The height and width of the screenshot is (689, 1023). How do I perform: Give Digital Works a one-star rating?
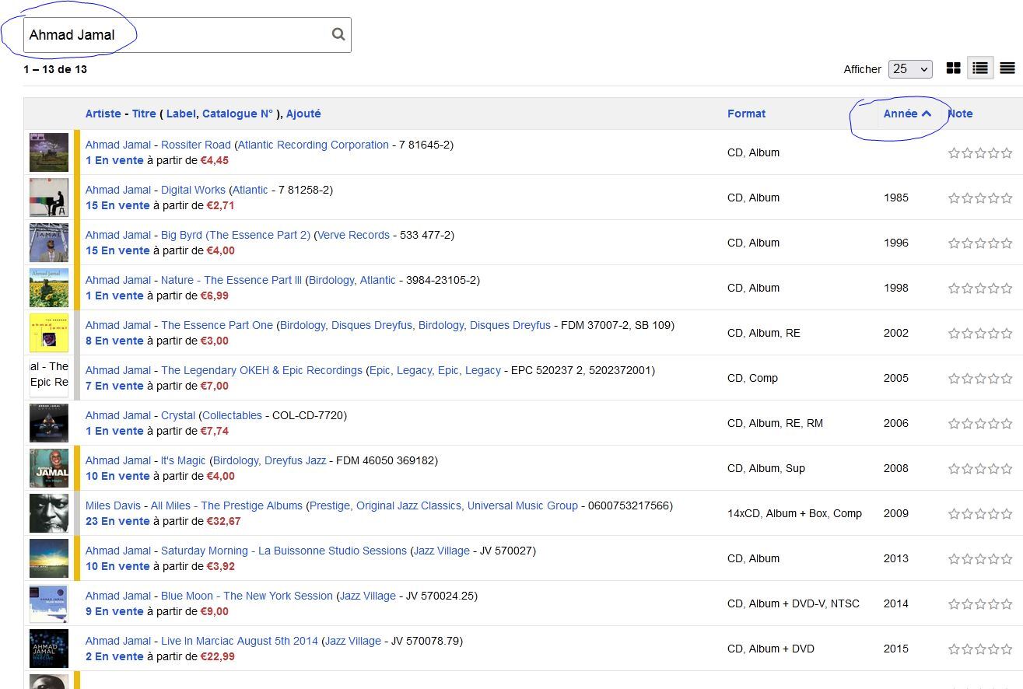click(x=954, y=198)
